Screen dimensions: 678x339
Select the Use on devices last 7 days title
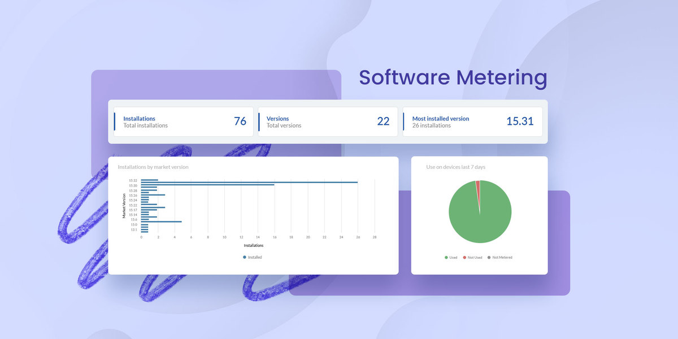457,167
